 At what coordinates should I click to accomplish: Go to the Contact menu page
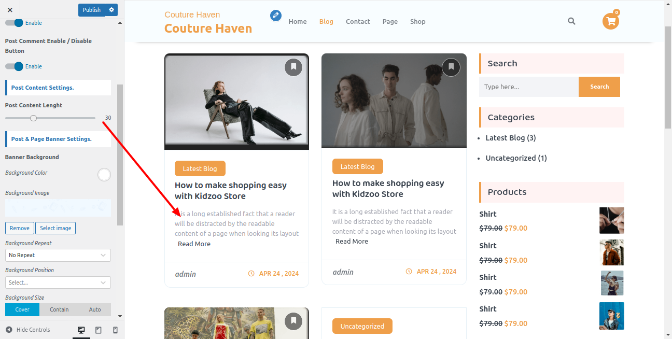tap(358, 22)
